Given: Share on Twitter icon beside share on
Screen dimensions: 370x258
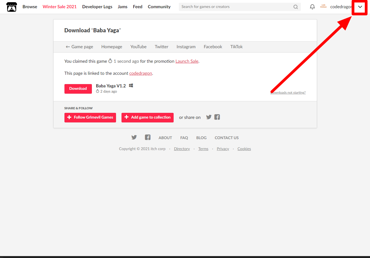Looking at the screenshot, I should (x=209, y=117).
